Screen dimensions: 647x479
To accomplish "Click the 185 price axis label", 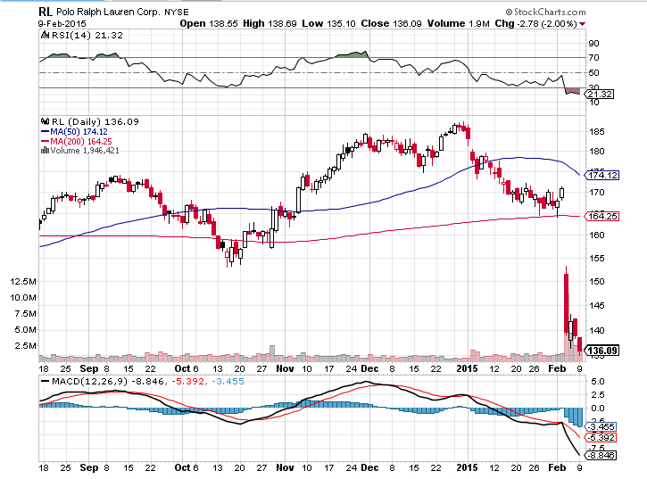I will (597, 132).
